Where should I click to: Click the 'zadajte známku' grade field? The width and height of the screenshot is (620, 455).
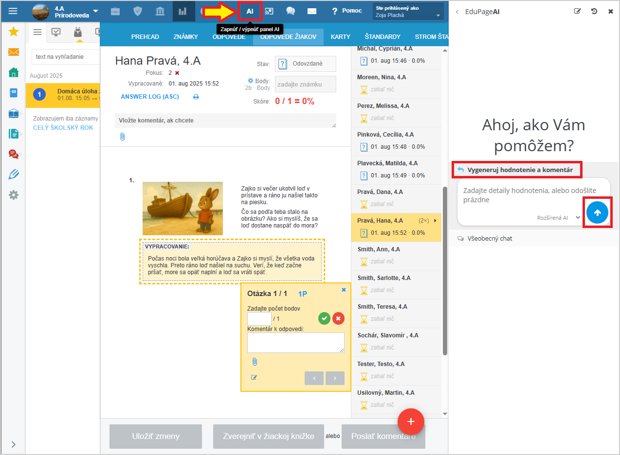click(x=306, y=84)
